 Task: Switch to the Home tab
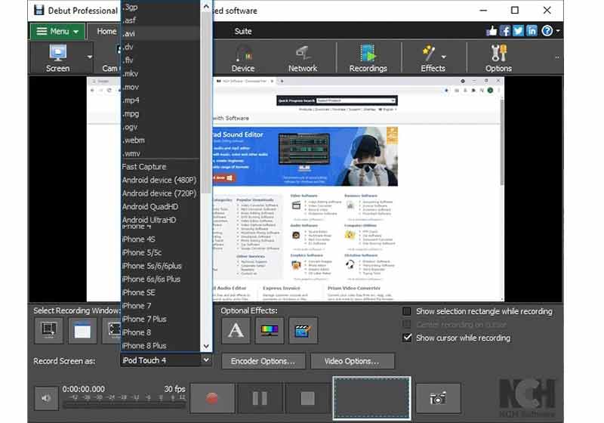click(106, 31)
